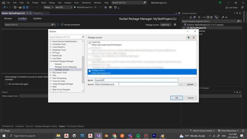The image size is (247, 139).
Task: Switch to the Browse tab
Action: (x=8, y=19)
